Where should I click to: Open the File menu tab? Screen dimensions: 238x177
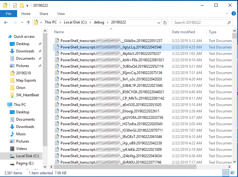pyautogui.click(x=9, y=14)
